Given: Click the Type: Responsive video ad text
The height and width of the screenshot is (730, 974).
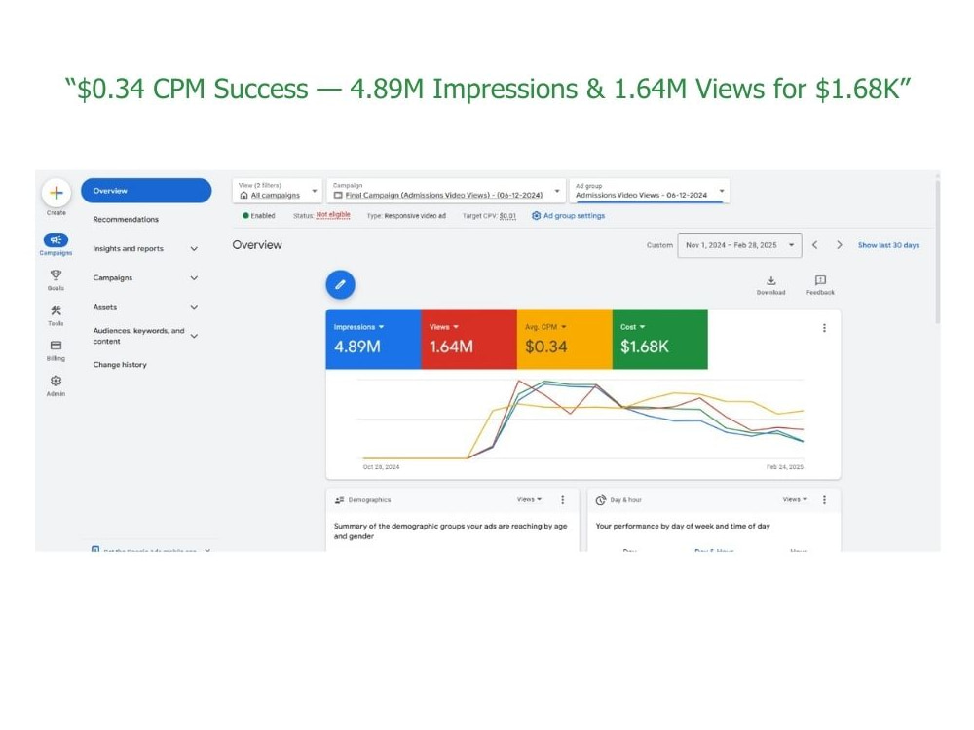Looking at the screenshot, I should 406,216.
